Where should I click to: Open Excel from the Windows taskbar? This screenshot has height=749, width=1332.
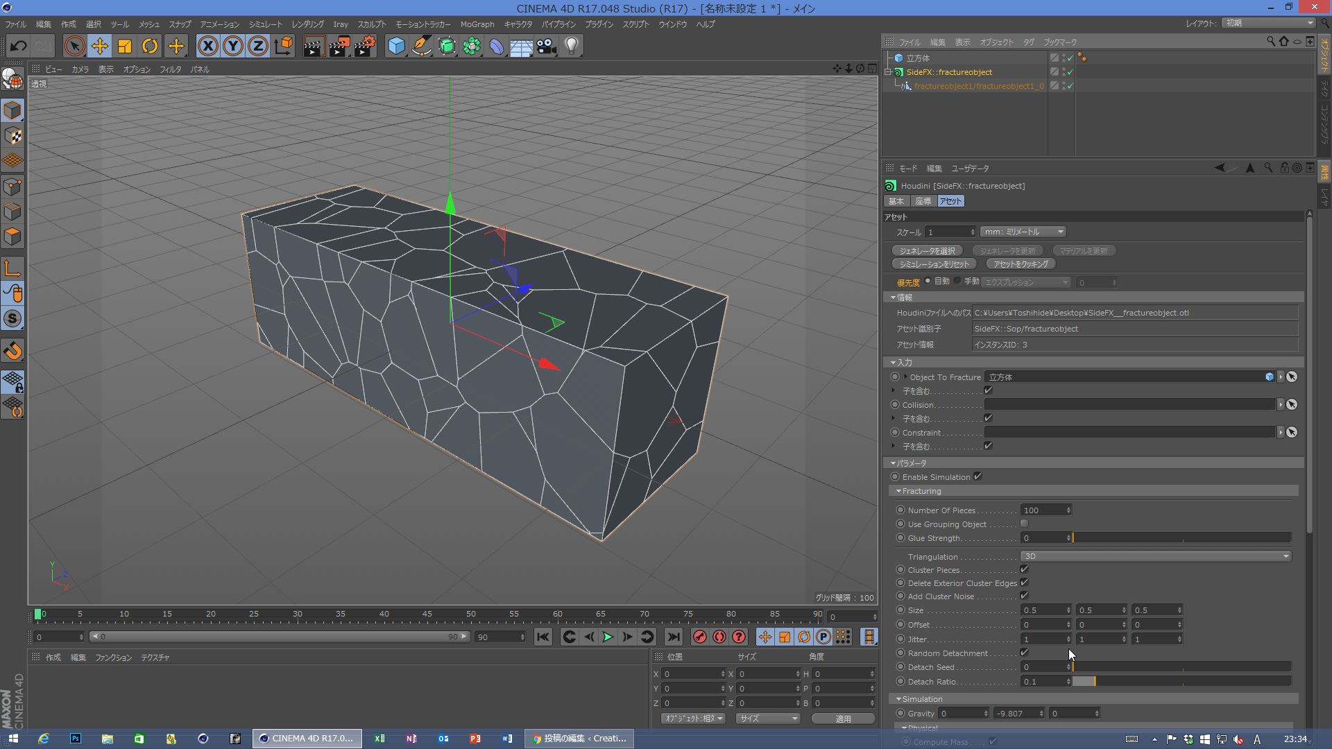click(379, 739)
